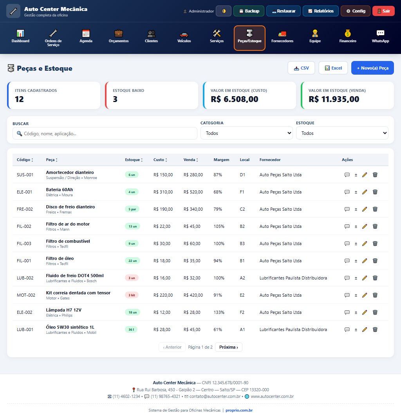Click the Restaurar button
This screenshot has height=419, width=401.
click(x=284, y=11)
